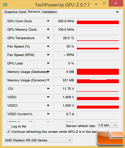
Task: Switch to the Graphics Card tab
Action: [15, 12]
